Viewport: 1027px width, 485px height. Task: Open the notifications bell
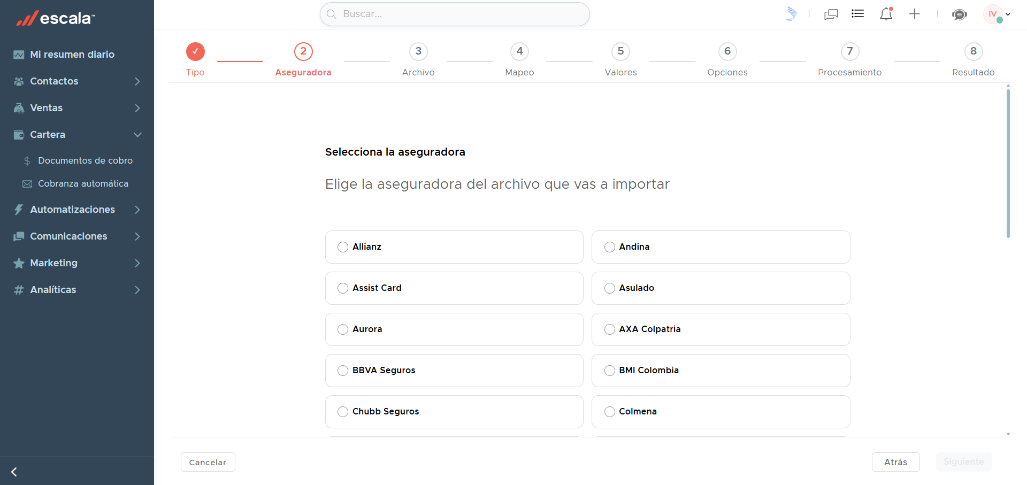pos(886,14)
